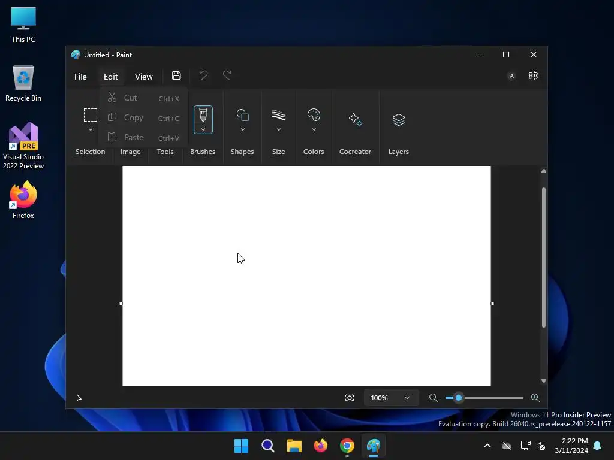Click the Fit to window icon

[350, 398]
